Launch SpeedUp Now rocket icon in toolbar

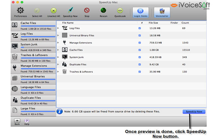point(70,10)
